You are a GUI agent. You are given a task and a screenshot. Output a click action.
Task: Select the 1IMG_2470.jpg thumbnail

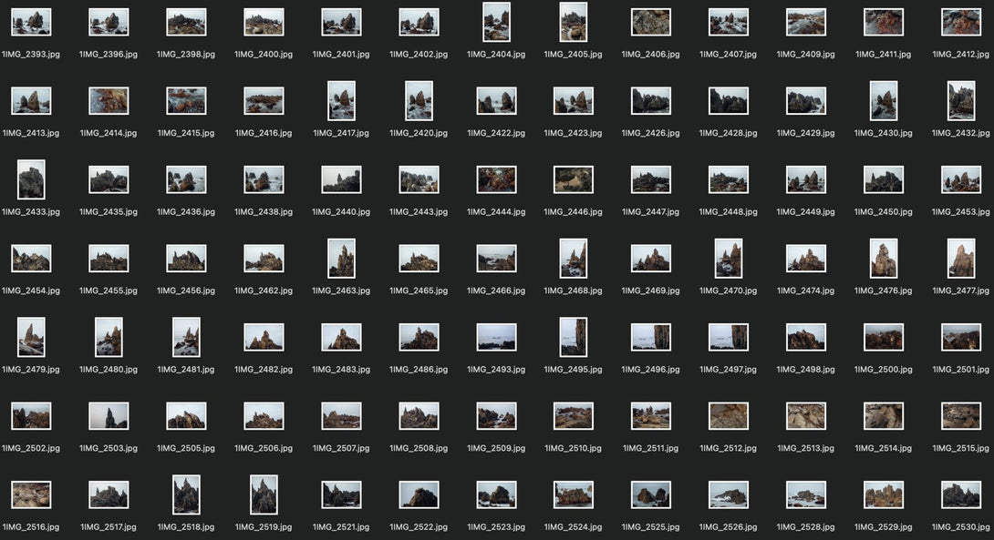click(729, 259)
